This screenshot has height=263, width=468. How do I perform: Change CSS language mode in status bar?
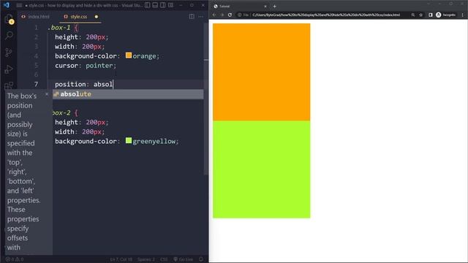tap(164, 259)
